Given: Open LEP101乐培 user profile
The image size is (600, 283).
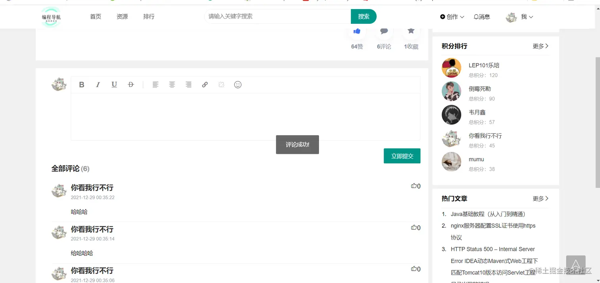Looking at the screenshot, I should point(484,65).
